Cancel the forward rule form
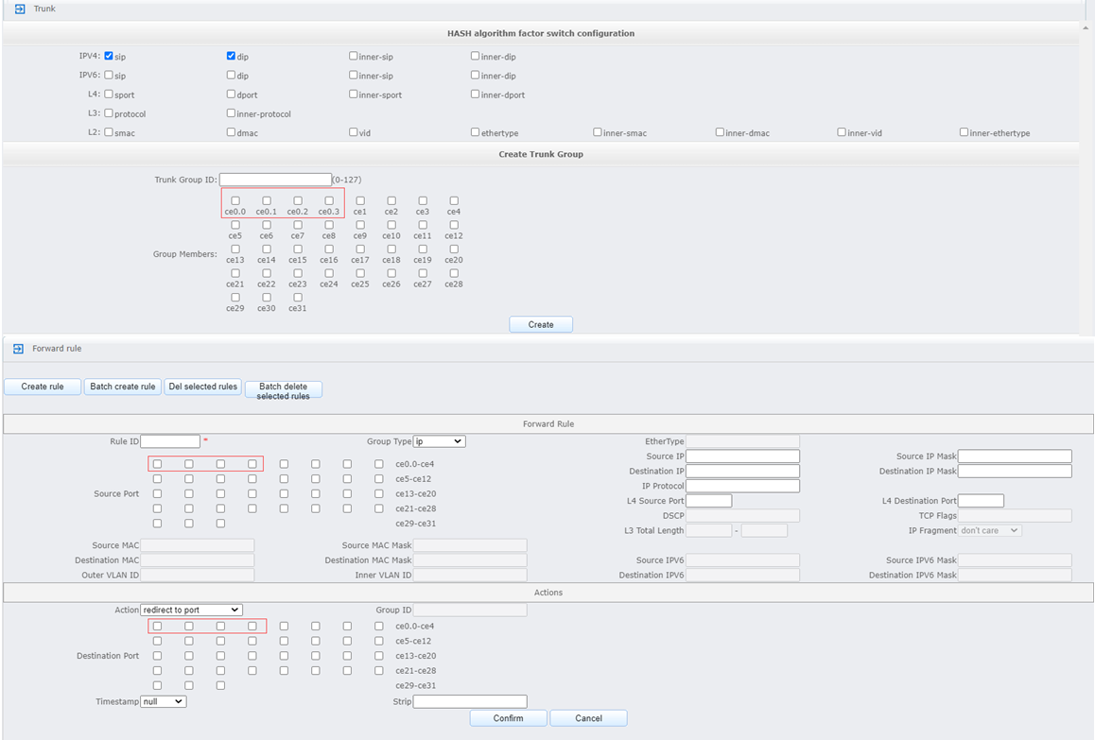 (588, 718)
